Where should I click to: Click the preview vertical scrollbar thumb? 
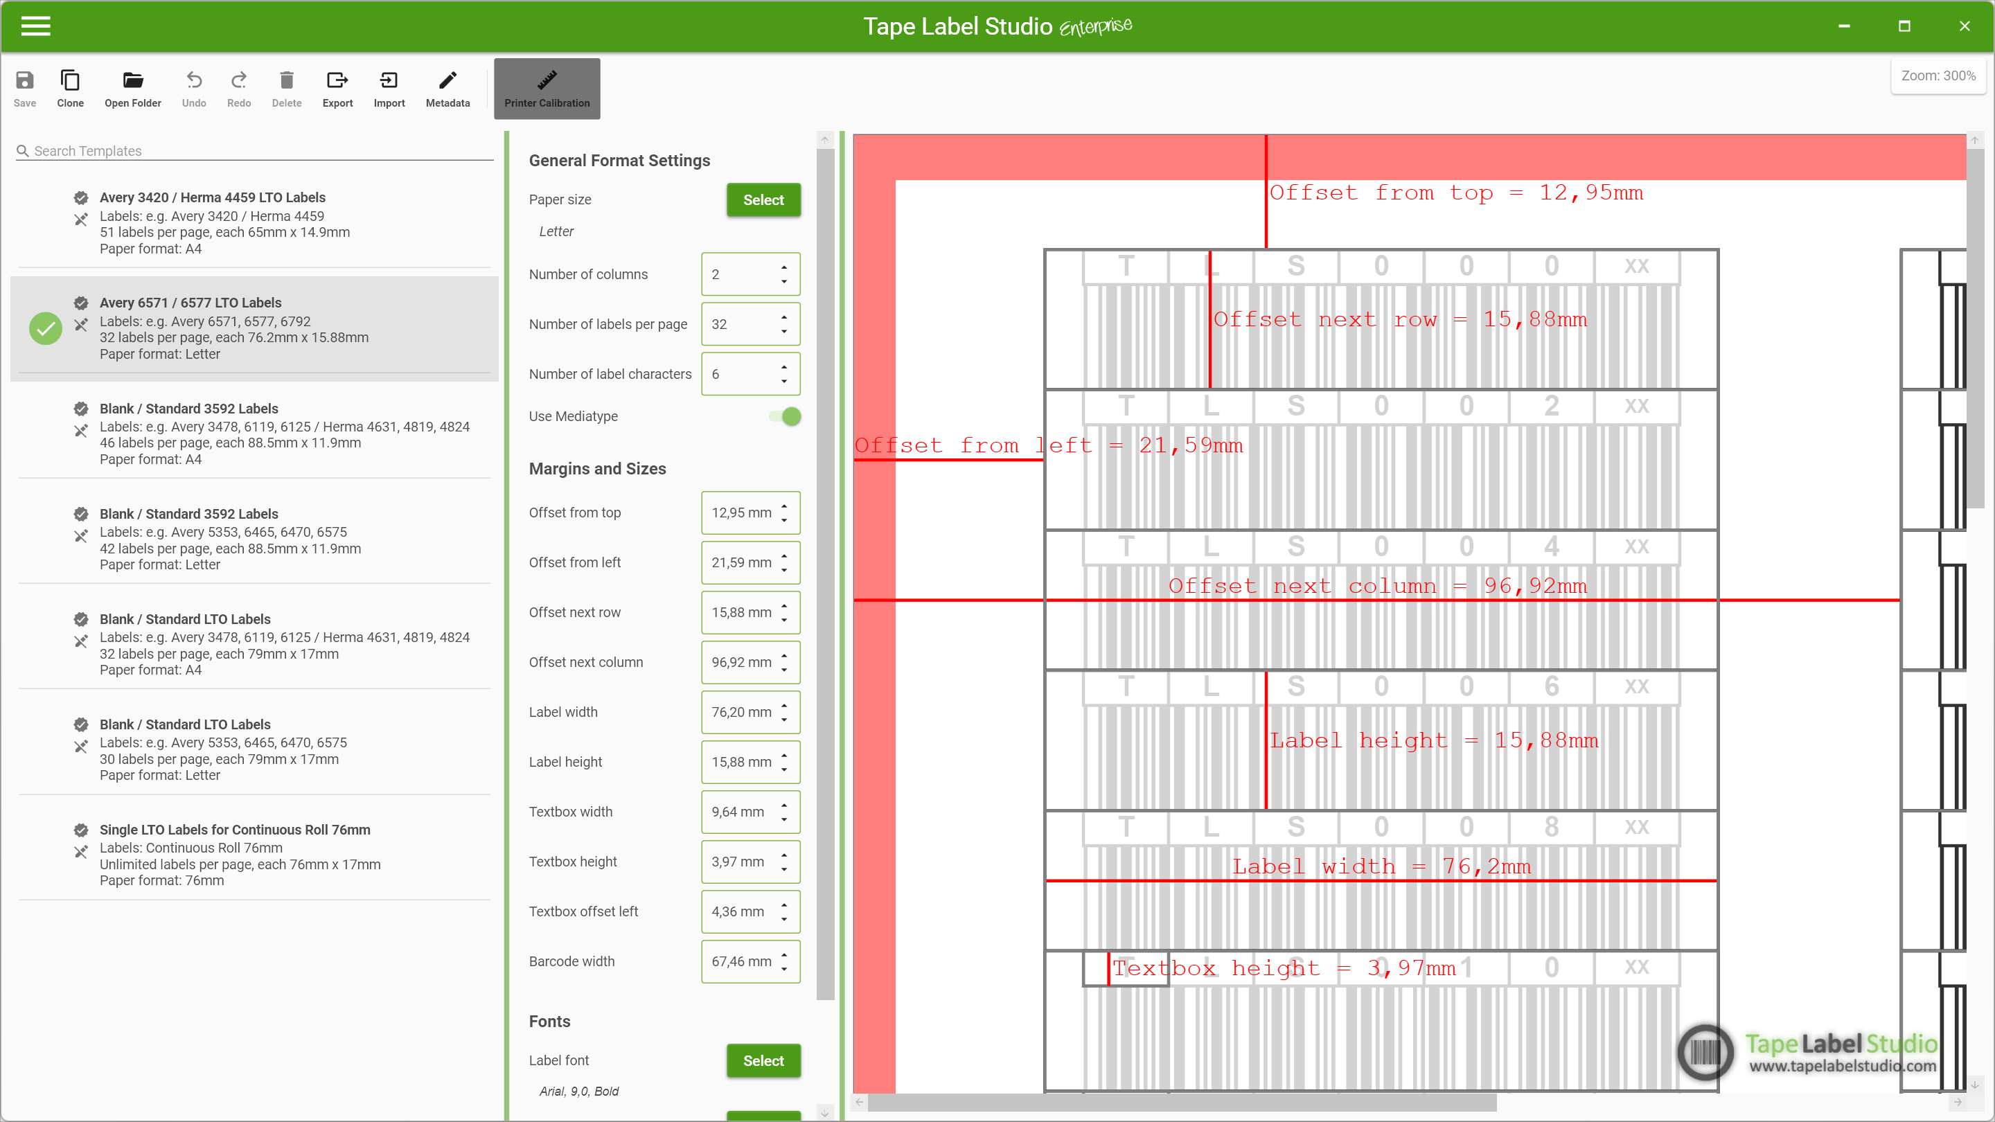click(1975, 329)
